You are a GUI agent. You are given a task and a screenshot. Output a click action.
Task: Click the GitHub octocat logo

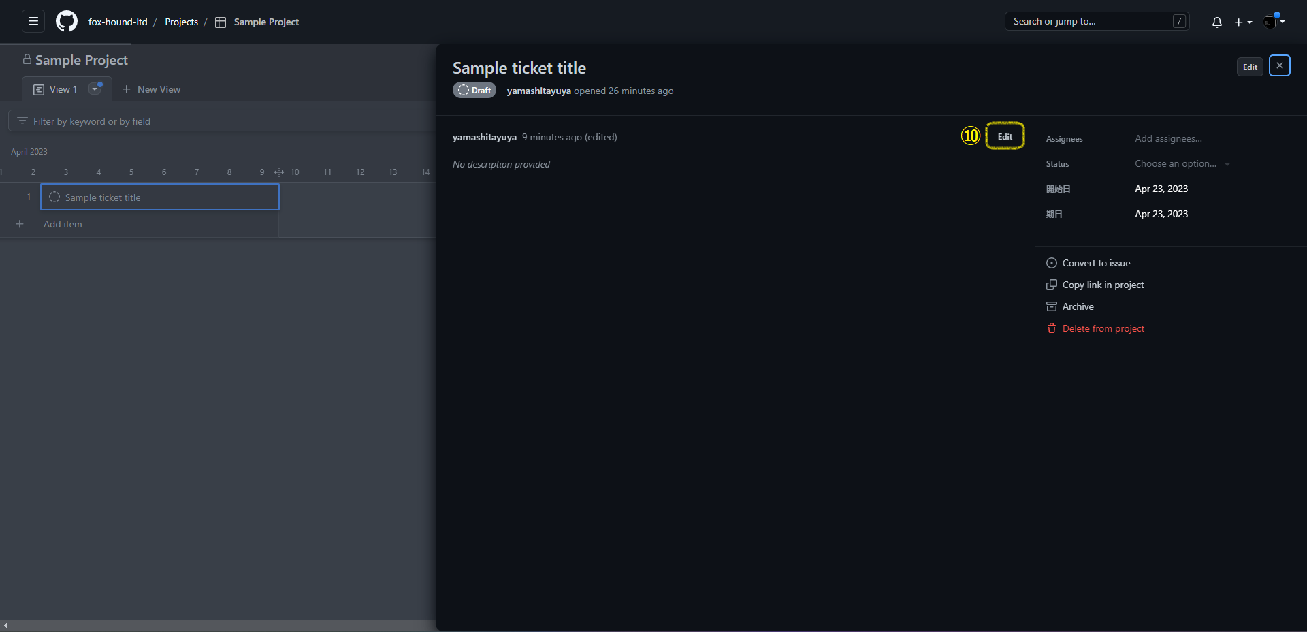(66, 21)
